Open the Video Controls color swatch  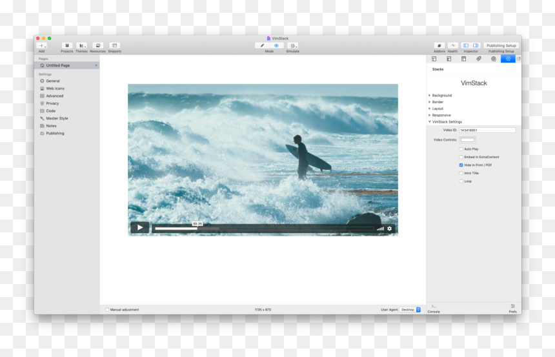[467, 140]
